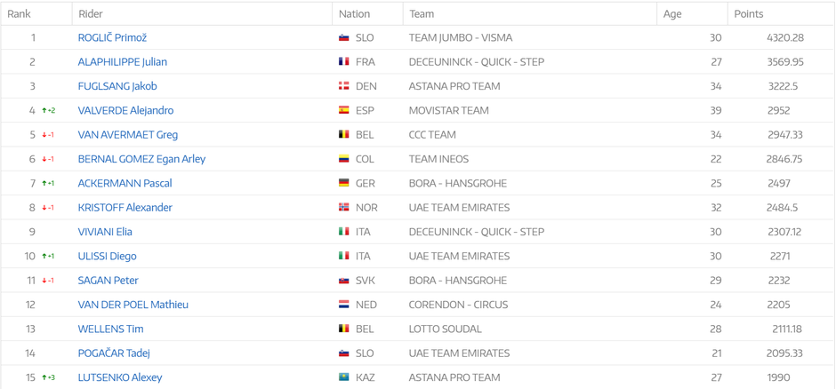
Task: Click the France flag icon for Alaphilippe
Action: click(x=343, y=62)
